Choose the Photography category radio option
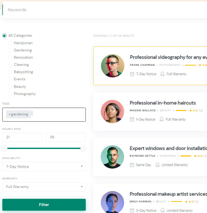This screenshot has height=213, width=207. click(x=10, y=94)
